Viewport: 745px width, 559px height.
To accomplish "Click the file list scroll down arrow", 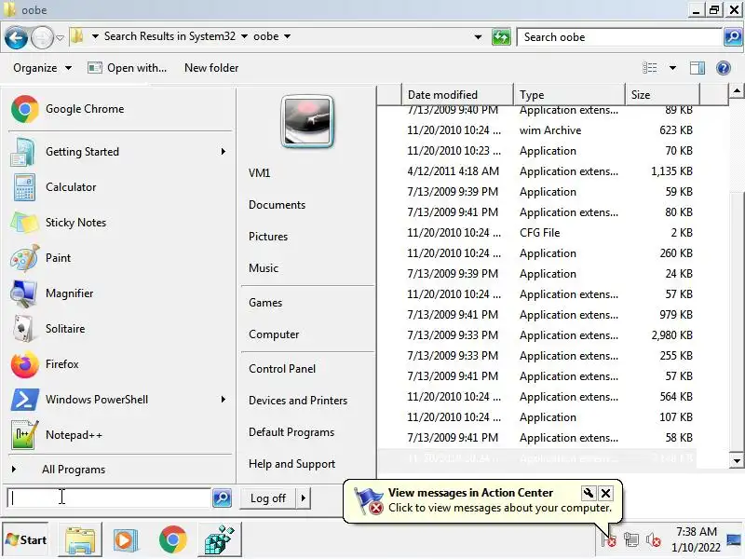I will tap(737, 460).
